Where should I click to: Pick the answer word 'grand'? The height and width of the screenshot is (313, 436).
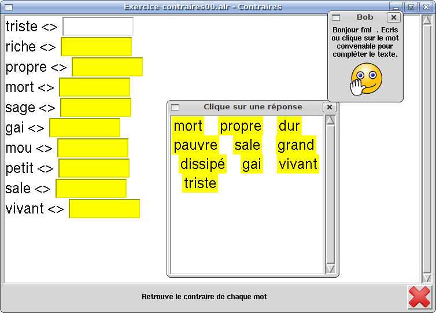point(296,145)
